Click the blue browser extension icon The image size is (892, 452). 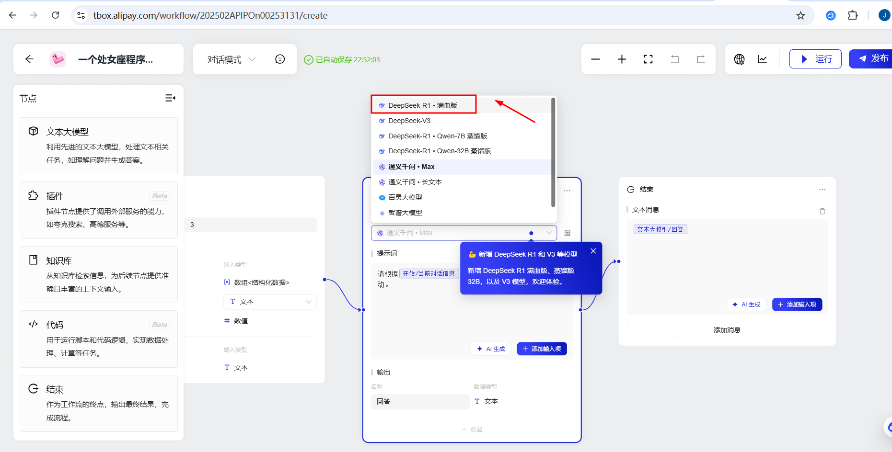[x=831, y=15]
